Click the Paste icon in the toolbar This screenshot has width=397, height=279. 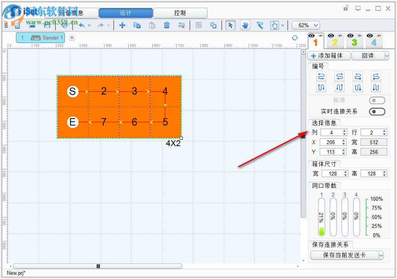[x=152, y=25]
